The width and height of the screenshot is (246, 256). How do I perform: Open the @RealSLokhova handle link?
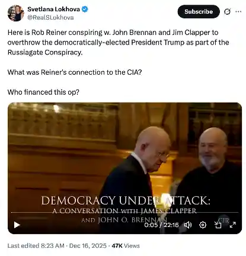pyautogui.click(x=50, y=18)
